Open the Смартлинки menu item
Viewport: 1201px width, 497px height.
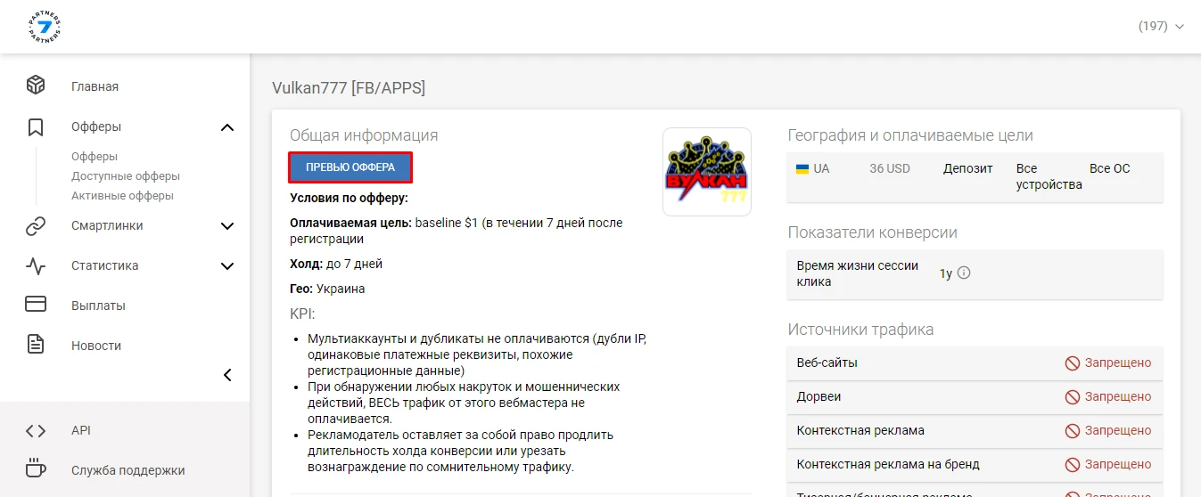[107, 225]
